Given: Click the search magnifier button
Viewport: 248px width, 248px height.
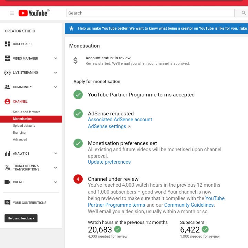Looking at the screenshot, I should (x=244, y=13).
